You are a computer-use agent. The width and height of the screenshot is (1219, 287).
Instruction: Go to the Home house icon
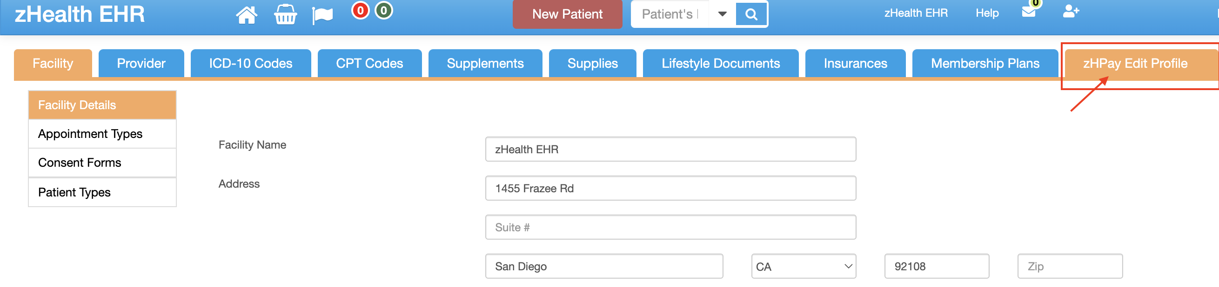247,15
